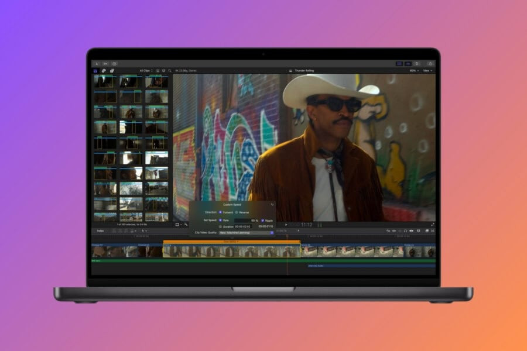The width and height of the screenshot is (527, 351).
Task: Click the browser search magnifier icon
Action: coord(170,71)
